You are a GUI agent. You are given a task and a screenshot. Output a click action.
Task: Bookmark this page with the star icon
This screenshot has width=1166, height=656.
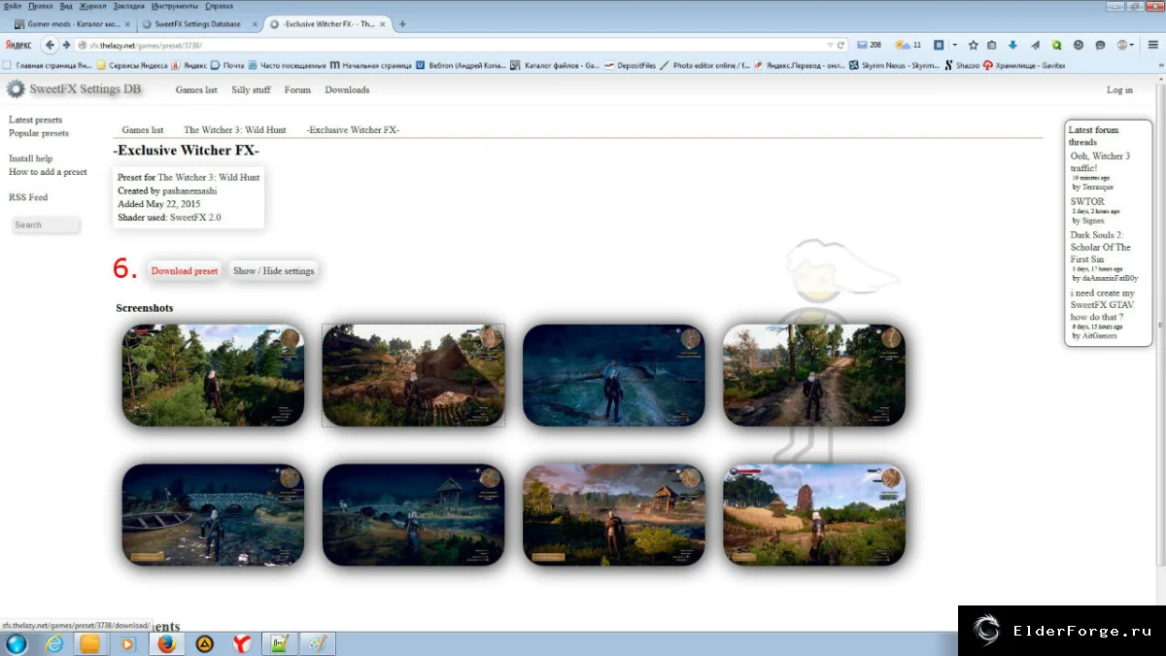click(x=973, y=45)
